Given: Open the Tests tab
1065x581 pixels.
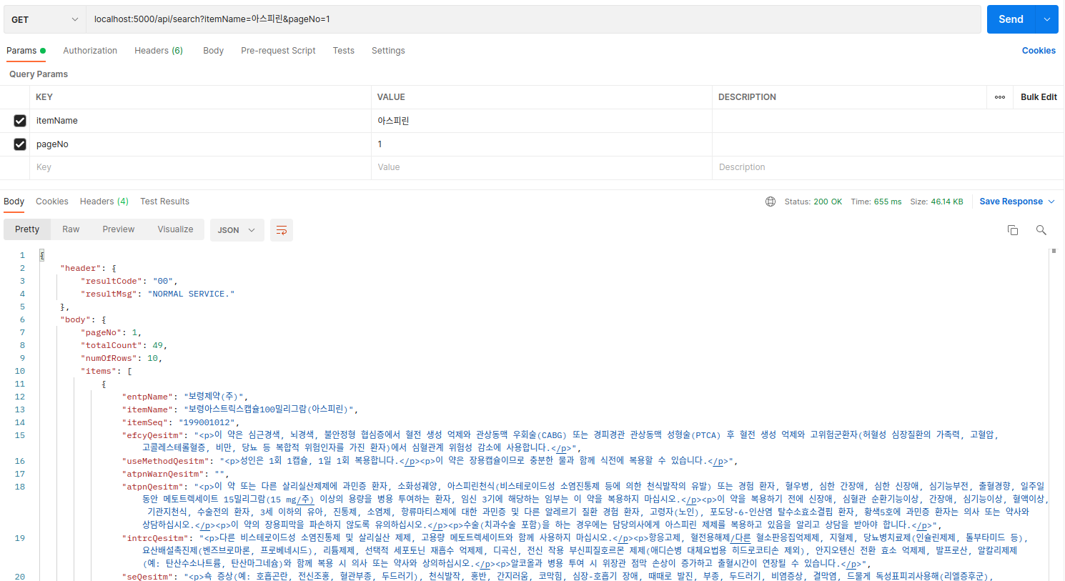Looking at the screenshot, I should pos(343,51).
